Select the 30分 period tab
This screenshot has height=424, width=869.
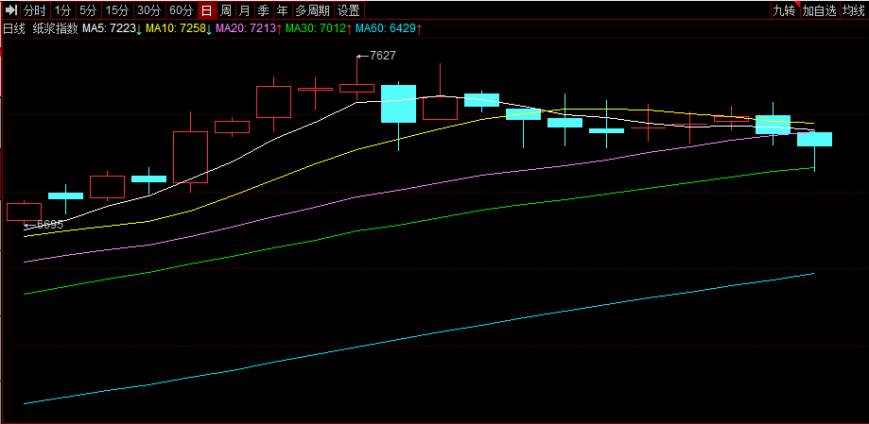149,10
